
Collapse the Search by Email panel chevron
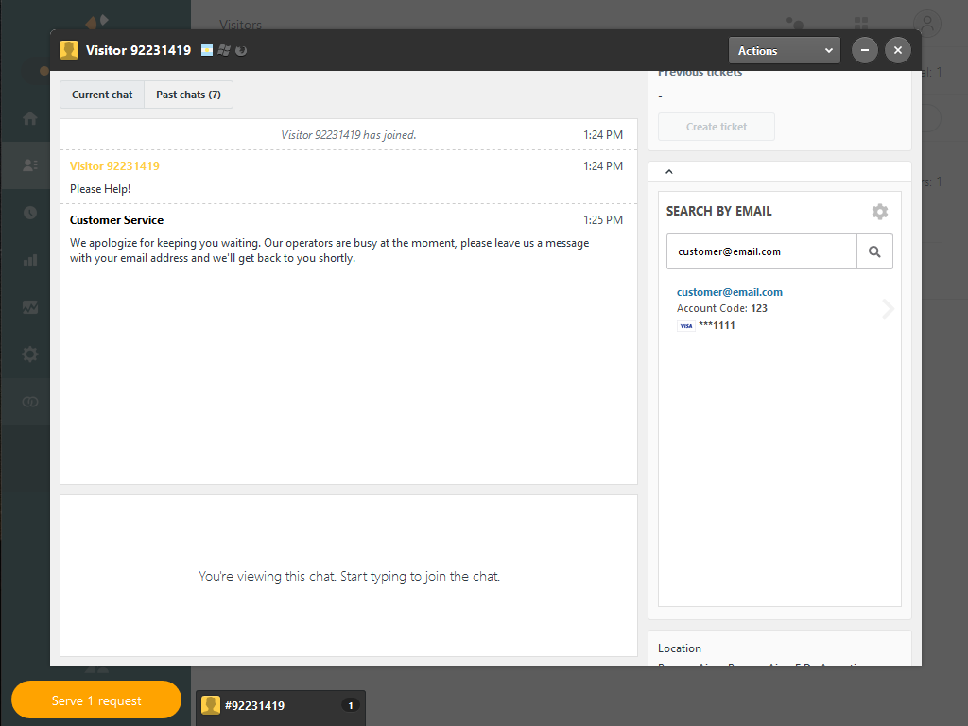[x=669, y=171]
